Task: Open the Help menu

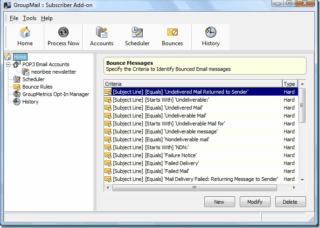Action: point(47,18)
